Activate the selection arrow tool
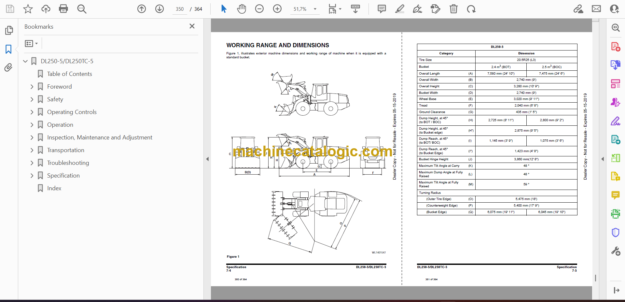The image size is (625, 302). click(224, 9)
